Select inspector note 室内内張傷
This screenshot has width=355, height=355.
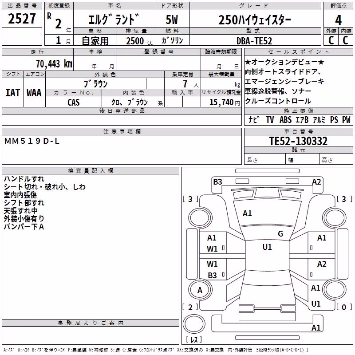(x=20, y=195)
